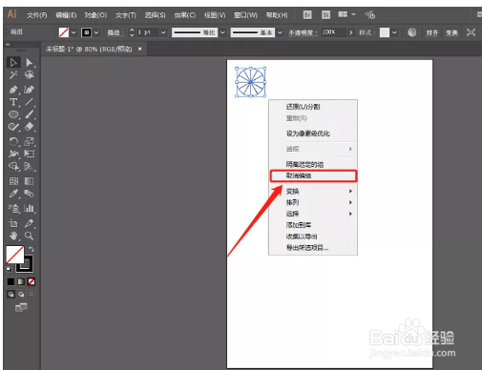This screenshot has width=482, height=370.
Task: Click the fill color swatch in toolbox
Action: coord(14,255)
